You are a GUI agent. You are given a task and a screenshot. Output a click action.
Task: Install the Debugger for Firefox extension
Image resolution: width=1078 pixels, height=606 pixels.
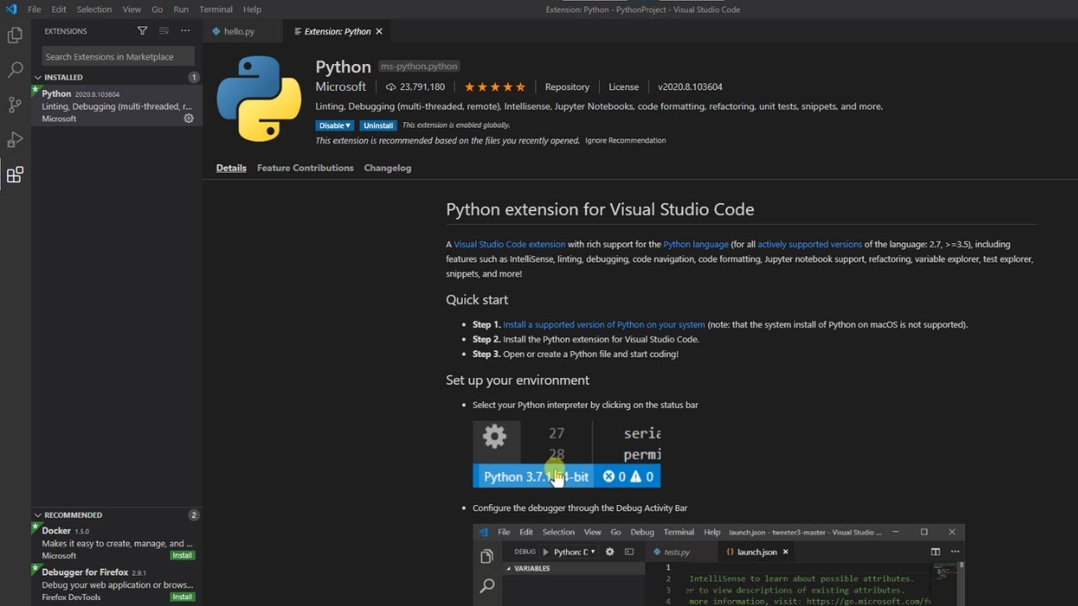tap(183, 597)
